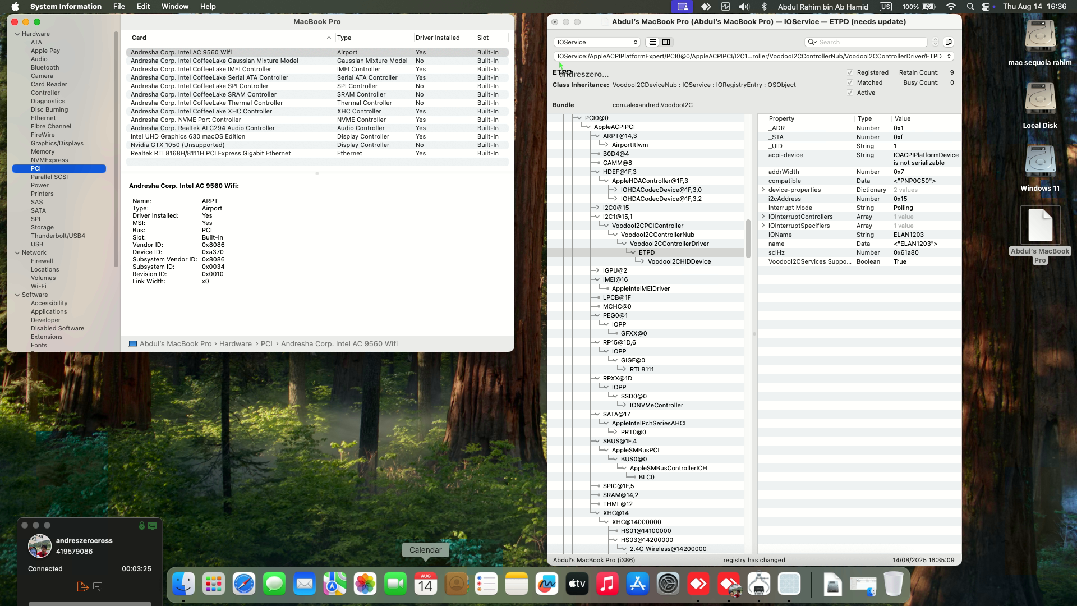Switch to list view in IORegistryExplorer toolbar
The height and width of the screenshot is (606, 1077).
coord(652,42)
